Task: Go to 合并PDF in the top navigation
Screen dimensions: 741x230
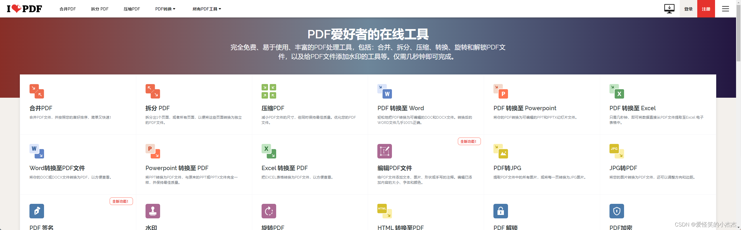Action: point(68,9)
